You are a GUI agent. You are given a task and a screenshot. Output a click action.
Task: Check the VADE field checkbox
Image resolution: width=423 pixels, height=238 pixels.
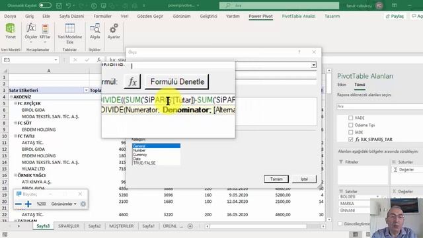(x=351, y=118)
